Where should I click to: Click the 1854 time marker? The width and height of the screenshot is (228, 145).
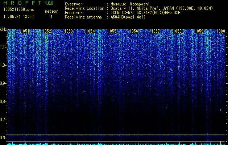click(90, 31)
